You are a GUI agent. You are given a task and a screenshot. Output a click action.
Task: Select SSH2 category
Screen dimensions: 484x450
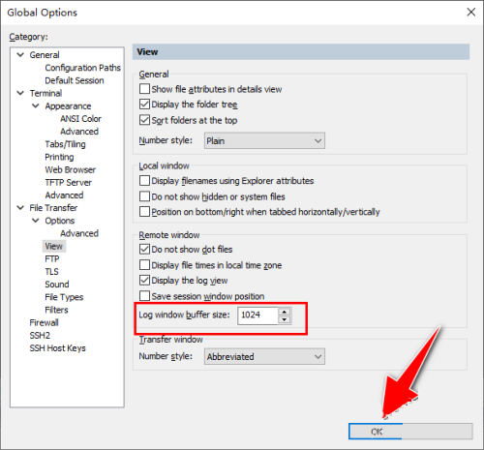pyautogui.click(x=40, y=335)
